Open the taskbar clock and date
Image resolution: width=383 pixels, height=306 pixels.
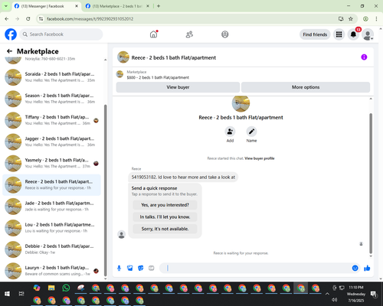pos(356,294)
